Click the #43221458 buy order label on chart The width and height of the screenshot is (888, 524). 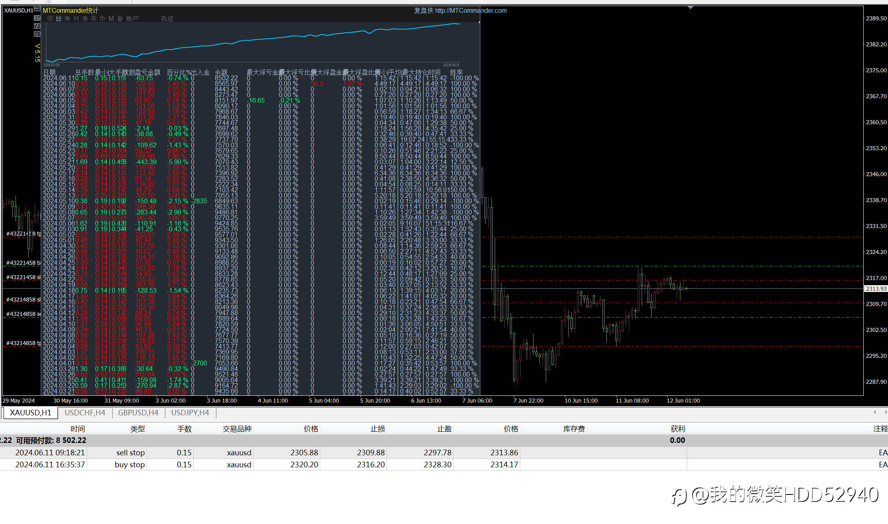23,263
